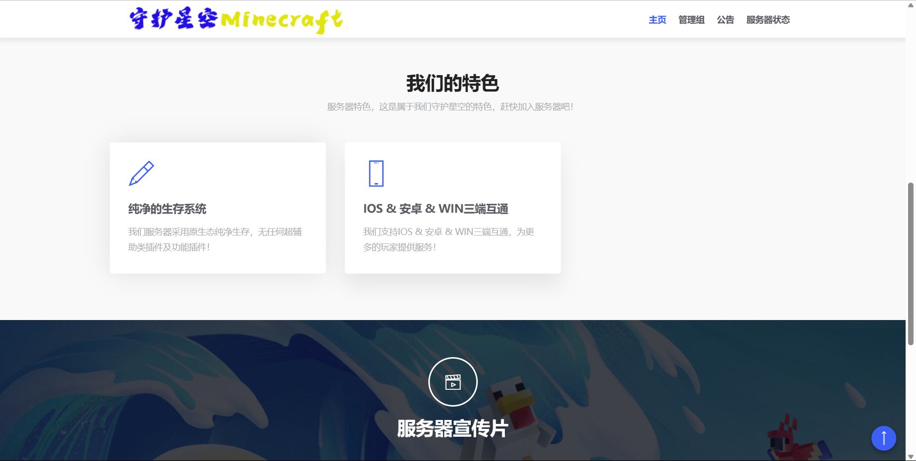Click the scrollbar down arrow
The height and width of the screenshot is (461, 916).
click(x=911, y=456)
